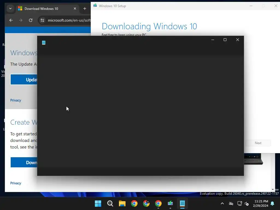Go back in the Chrome browser
The image size is (280, 210).
11,20
